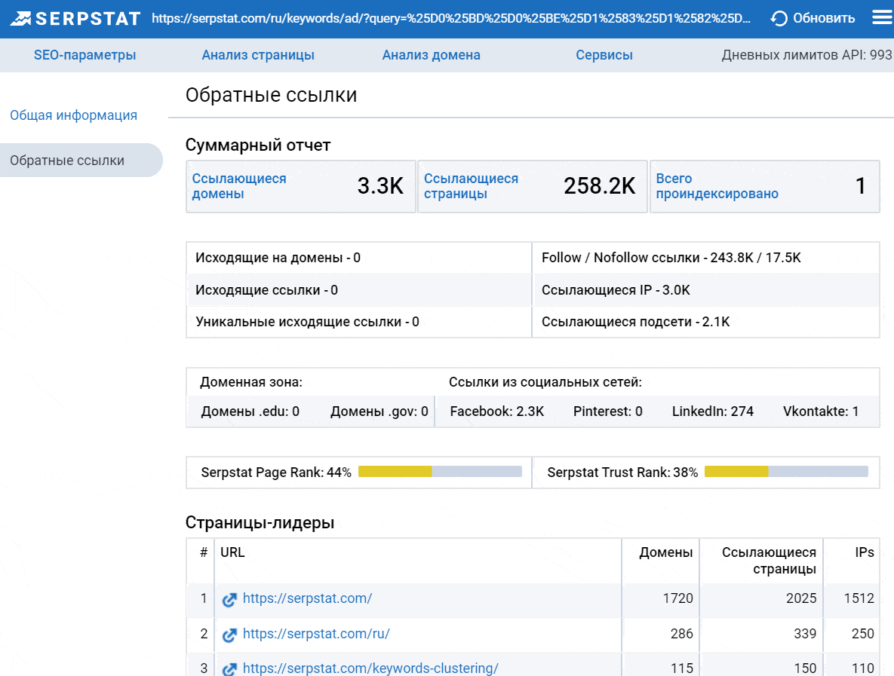Click the Serpstat logo icon

[x=20, y=19]
